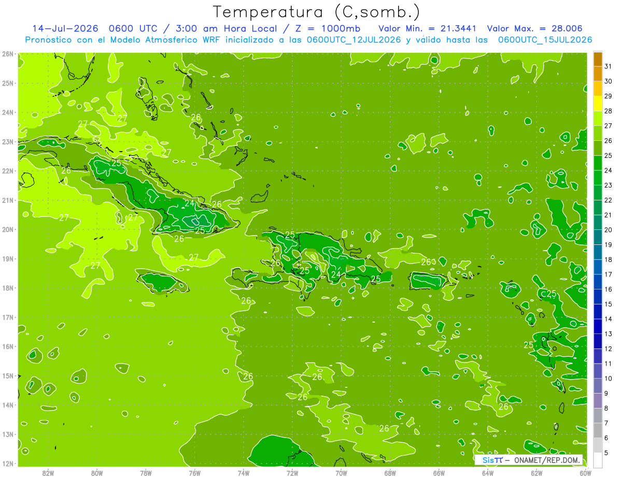622x480 pixels.
Task: Click the colorbar label "12"
Action: [x=608, y=348]
